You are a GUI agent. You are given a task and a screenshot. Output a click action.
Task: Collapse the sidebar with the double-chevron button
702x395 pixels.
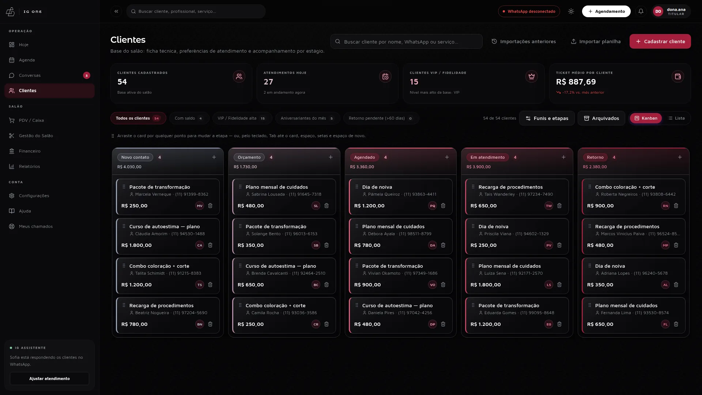click(x=116, y=11)
